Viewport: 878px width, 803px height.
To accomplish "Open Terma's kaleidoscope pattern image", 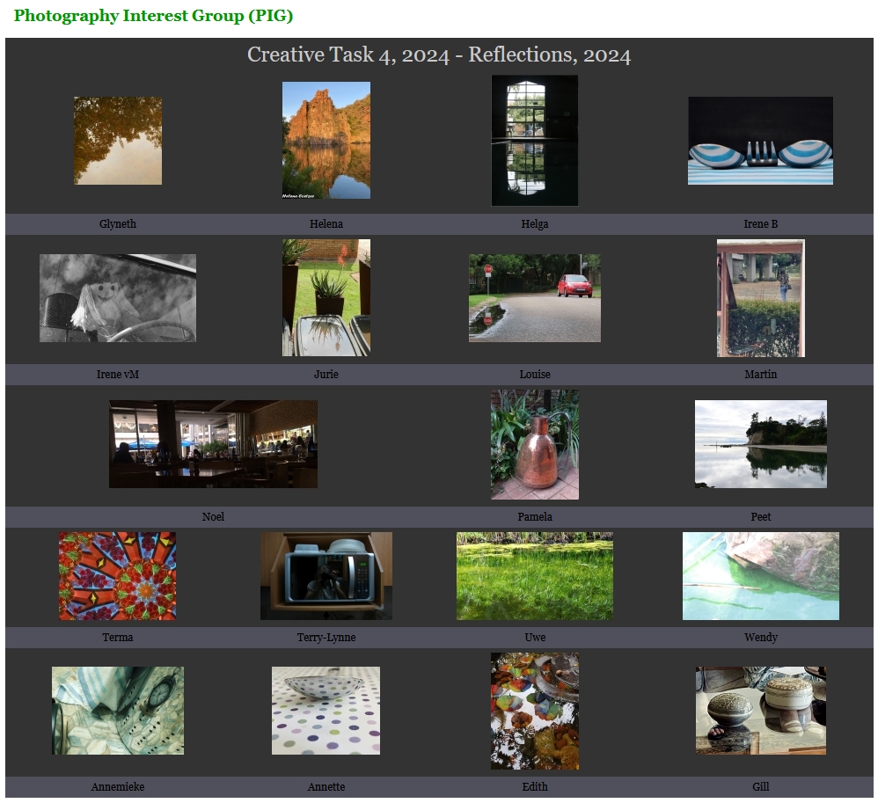I will coord(118,576).
